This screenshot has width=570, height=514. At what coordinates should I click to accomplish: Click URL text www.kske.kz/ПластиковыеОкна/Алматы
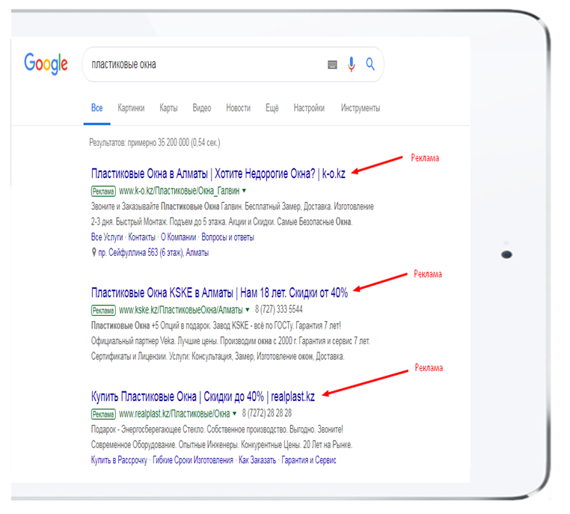(181, 310)
